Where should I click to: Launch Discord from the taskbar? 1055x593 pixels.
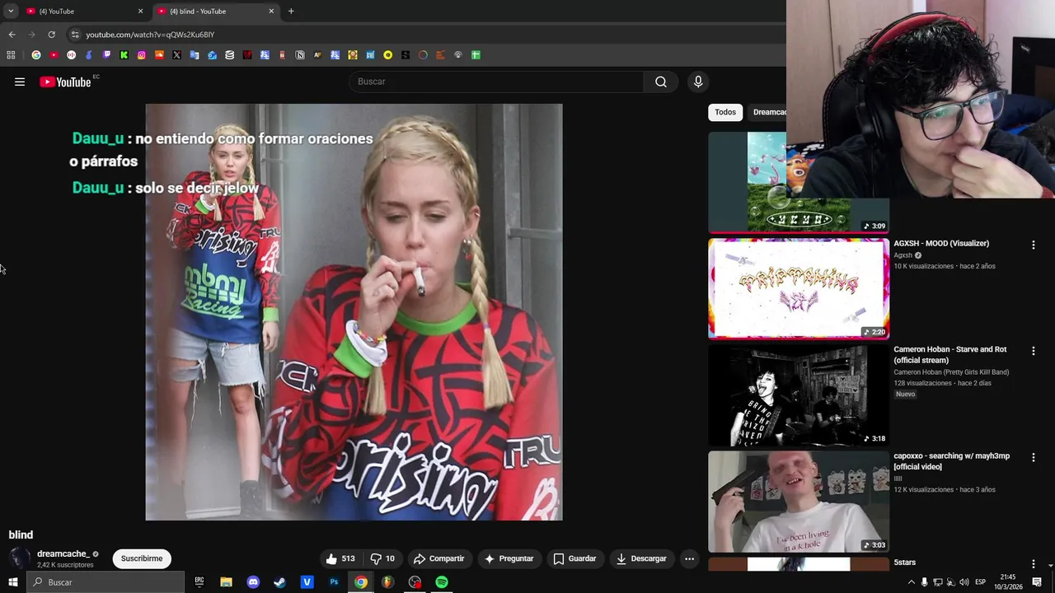point(253,582)
